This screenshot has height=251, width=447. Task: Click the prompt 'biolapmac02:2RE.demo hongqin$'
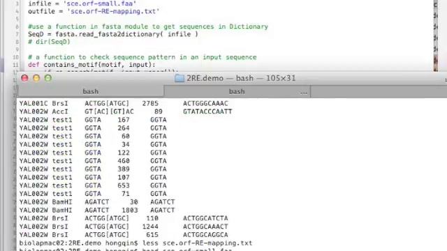[78, 243]
